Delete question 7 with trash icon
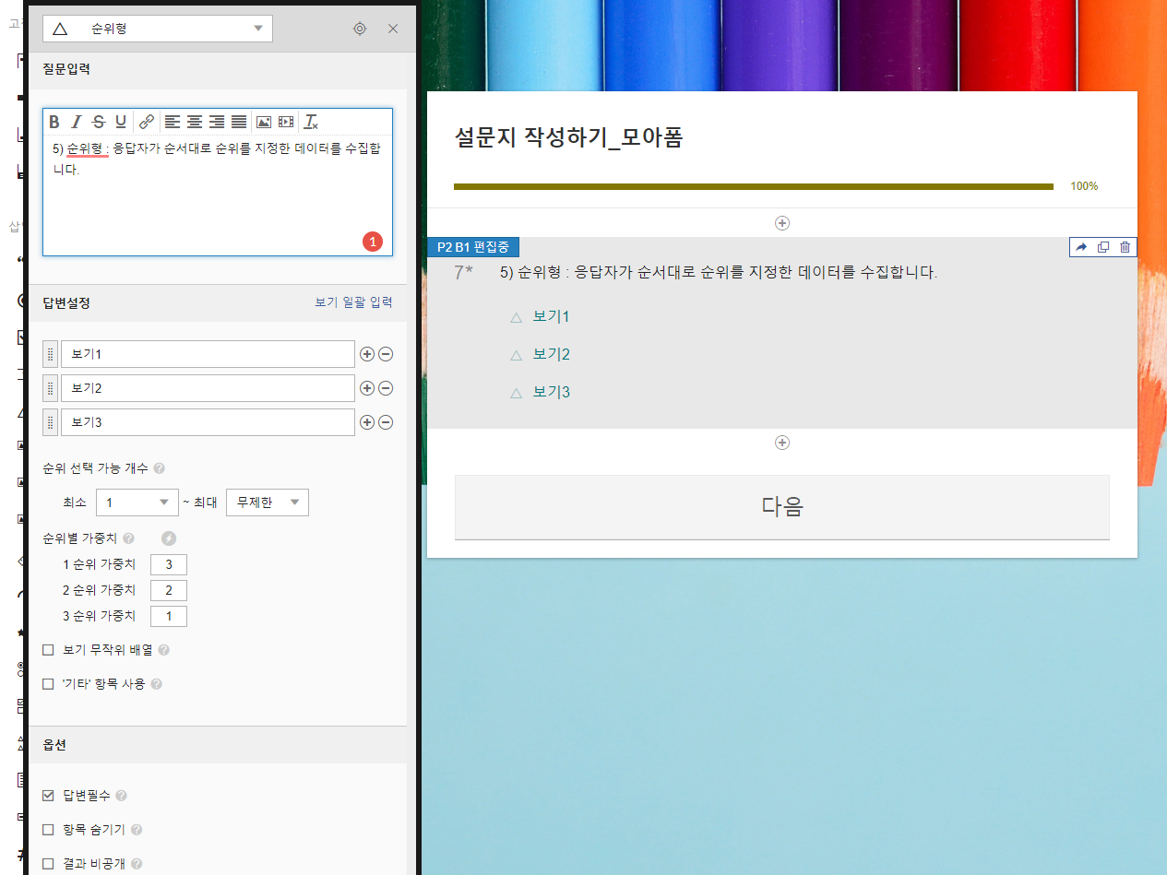The height and width of the screenshot is (875, 1167). tap(1125, 247)
